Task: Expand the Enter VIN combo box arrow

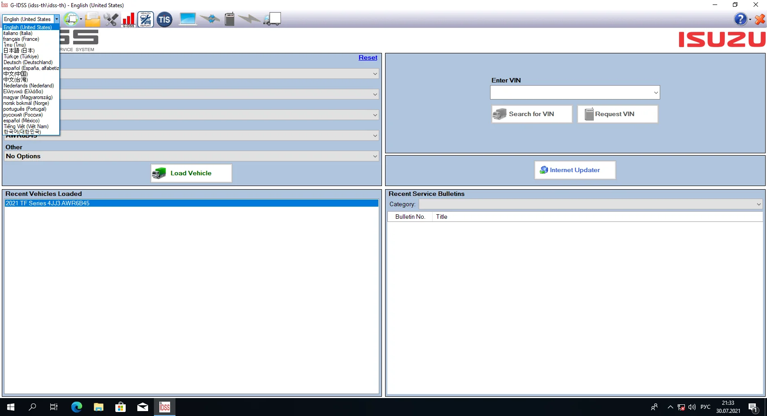Action: [x=656, y=92]
